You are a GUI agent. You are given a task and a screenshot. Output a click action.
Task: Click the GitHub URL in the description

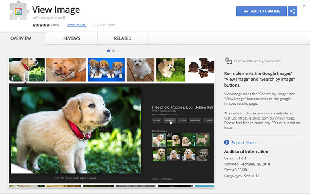coord(266,118)
